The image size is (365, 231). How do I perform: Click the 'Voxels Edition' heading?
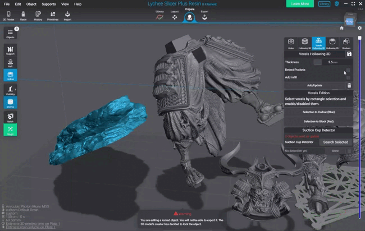tap(318, 93)
